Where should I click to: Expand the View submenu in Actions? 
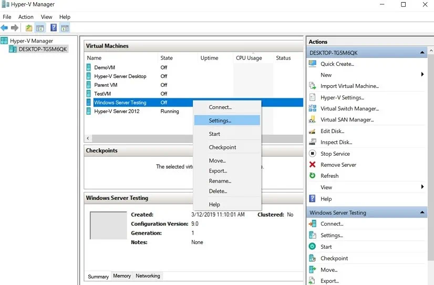pyautogui.click(x=422, y=187)
